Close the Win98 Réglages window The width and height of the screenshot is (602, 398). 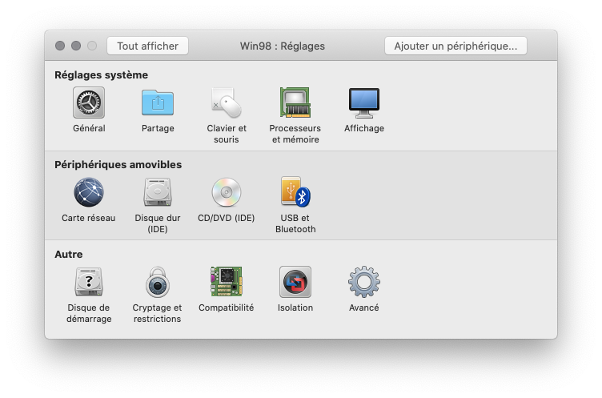tap(60, 46)
